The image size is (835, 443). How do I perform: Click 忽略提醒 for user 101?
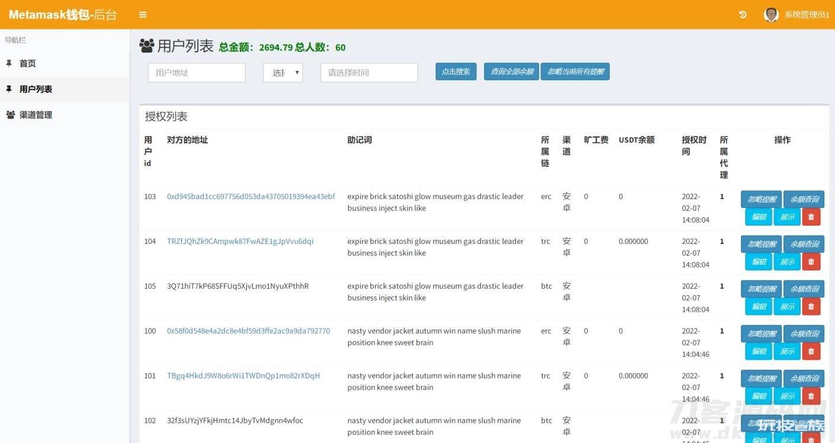click(x=761, y=379)
